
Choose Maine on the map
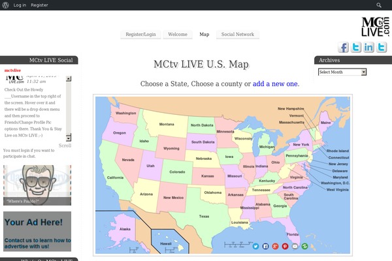[x=325, y=123]
